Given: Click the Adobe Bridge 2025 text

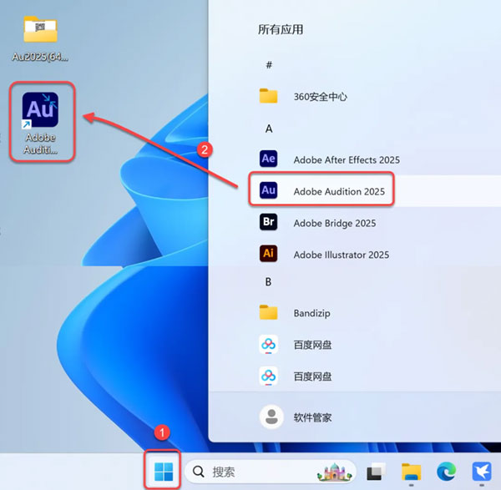Looking at the screenshot, I should pos(335,223).
